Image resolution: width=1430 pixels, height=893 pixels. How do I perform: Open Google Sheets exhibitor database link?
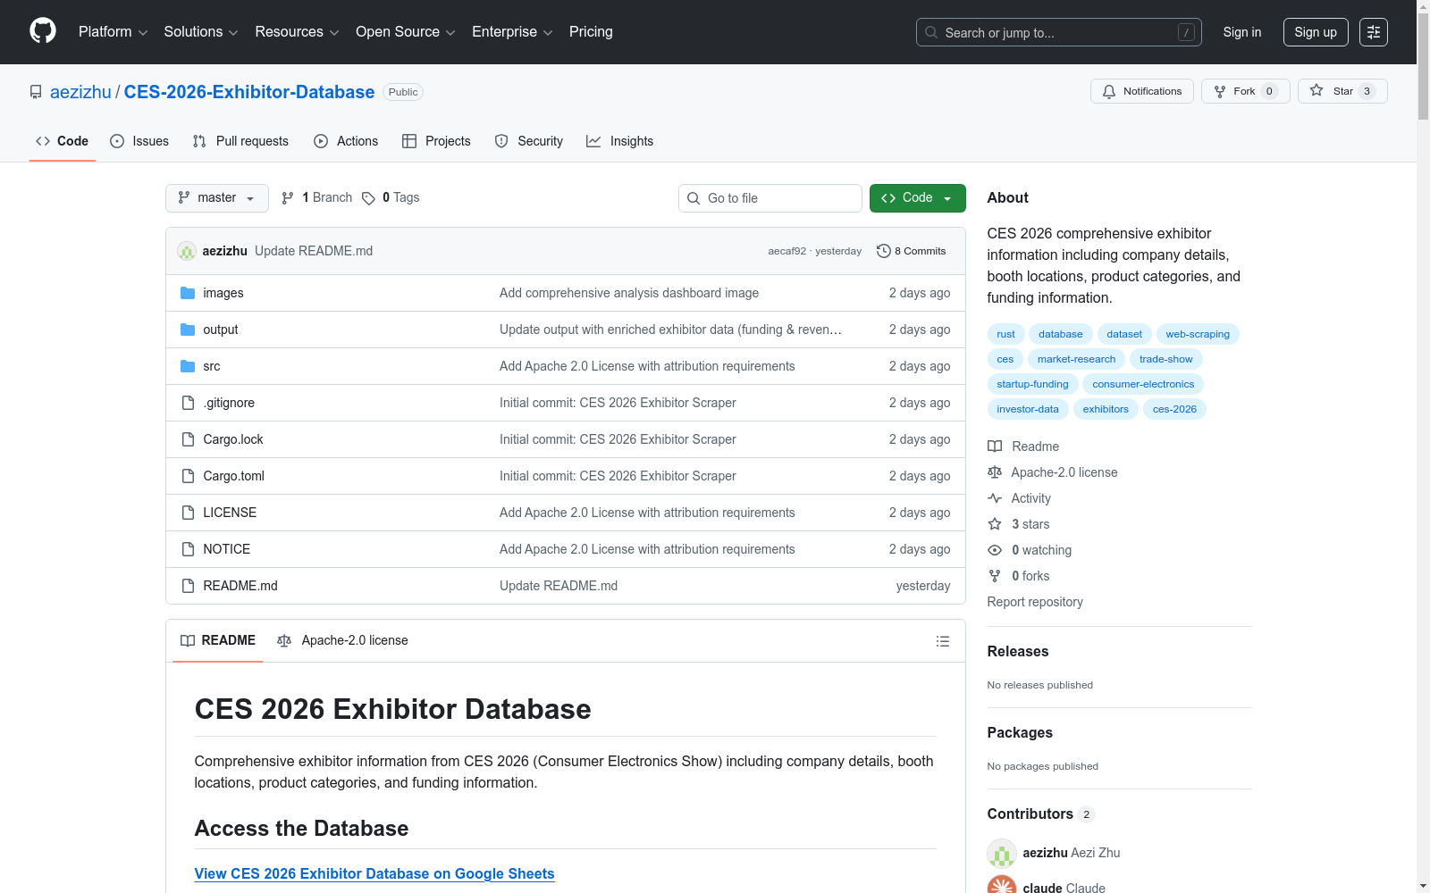[x=374, y=873]
